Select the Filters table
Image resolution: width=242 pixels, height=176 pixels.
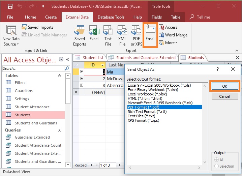pos(33,83)
